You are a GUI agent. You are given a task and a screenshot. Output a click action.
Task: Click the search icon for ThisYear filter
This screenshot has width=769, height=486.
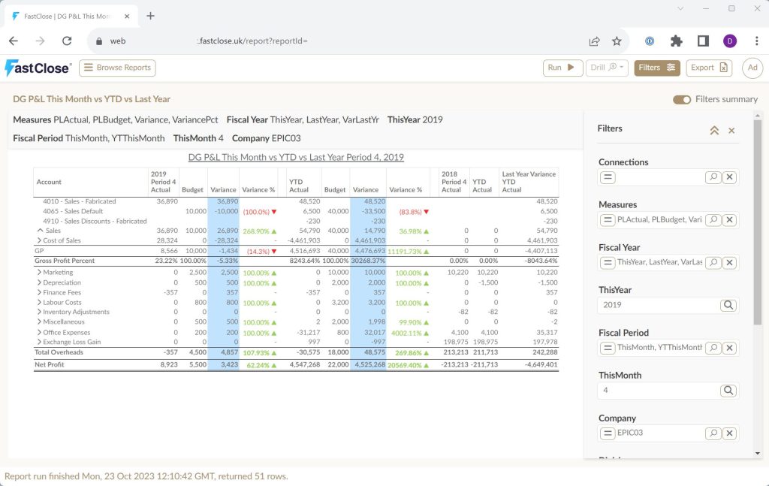(x=728, y=305)
